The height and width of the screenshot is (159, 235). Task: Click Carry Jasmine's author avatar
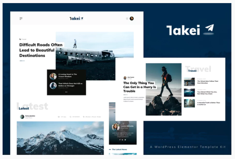(x=22, y=117)
